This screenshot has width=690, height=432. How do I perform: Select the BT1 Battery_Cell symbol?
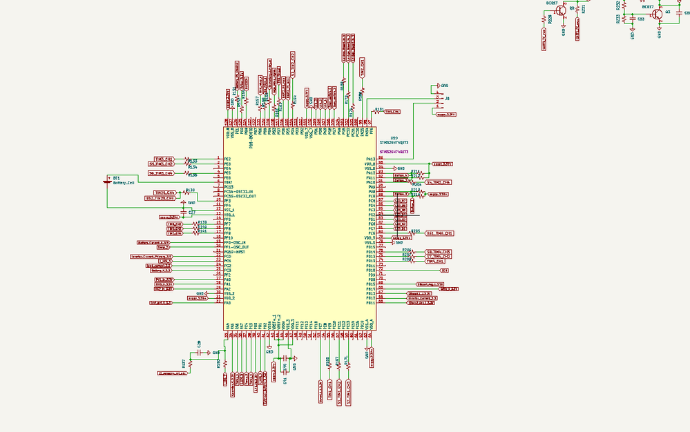pyautogui.click(x=107, y=181)
